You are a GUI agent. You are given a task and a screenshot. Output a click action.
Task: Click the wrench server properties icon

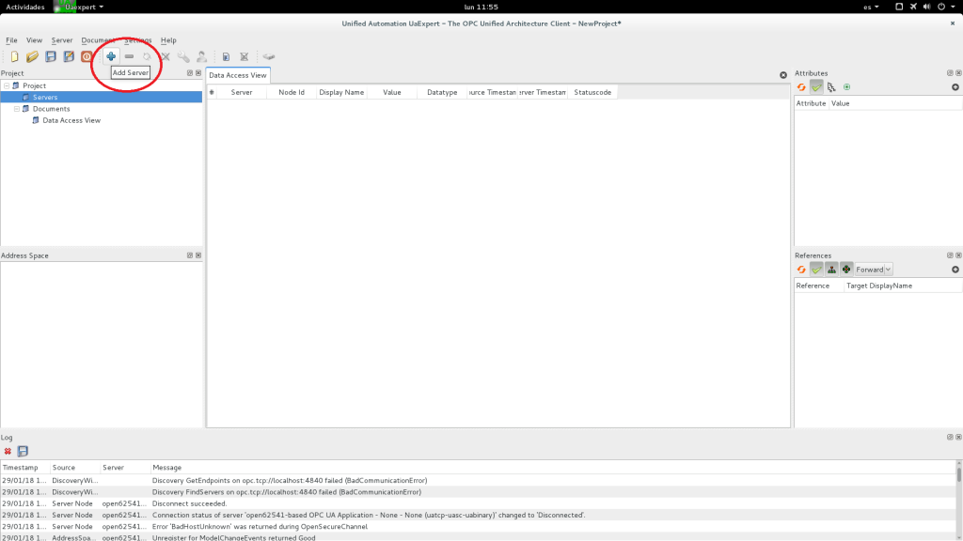point(183,56)
